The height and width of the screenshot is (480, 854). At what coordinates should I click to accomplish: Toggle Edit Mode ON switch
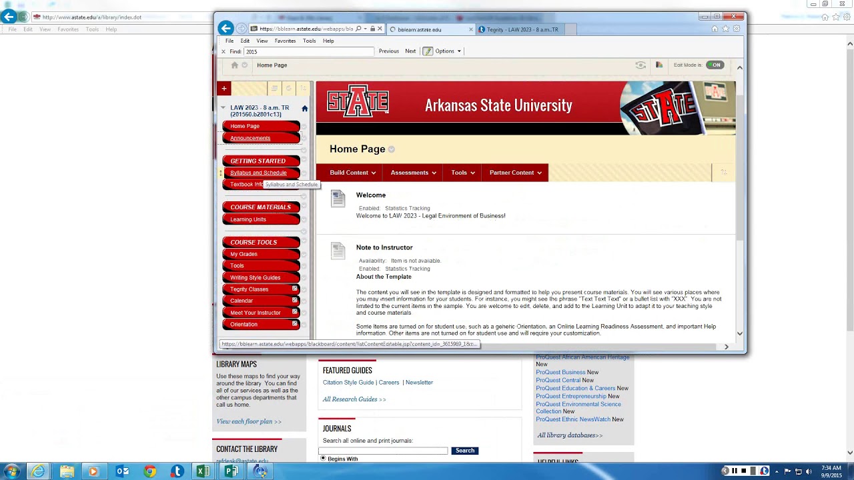pos(715,65)
